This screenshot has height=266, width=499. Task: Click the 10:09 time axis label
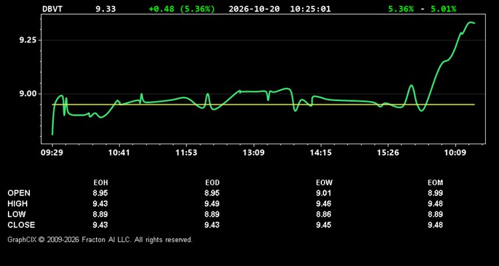pyautogui.click(x=455, y=153)
